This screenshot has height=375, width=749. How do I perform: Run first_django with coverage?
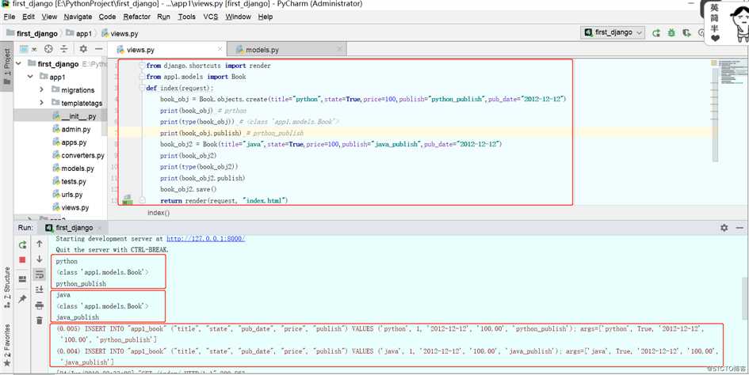tap(687, 33)
